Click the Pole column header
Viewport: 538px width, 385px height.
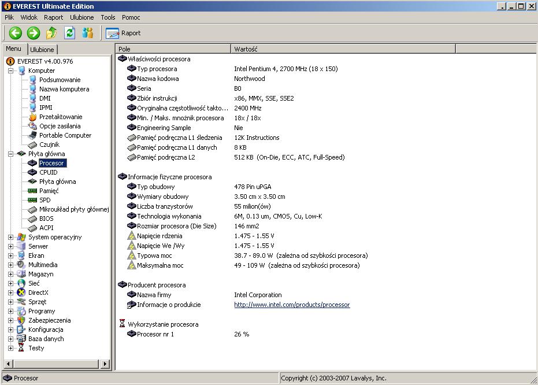[x=173, y=49]
